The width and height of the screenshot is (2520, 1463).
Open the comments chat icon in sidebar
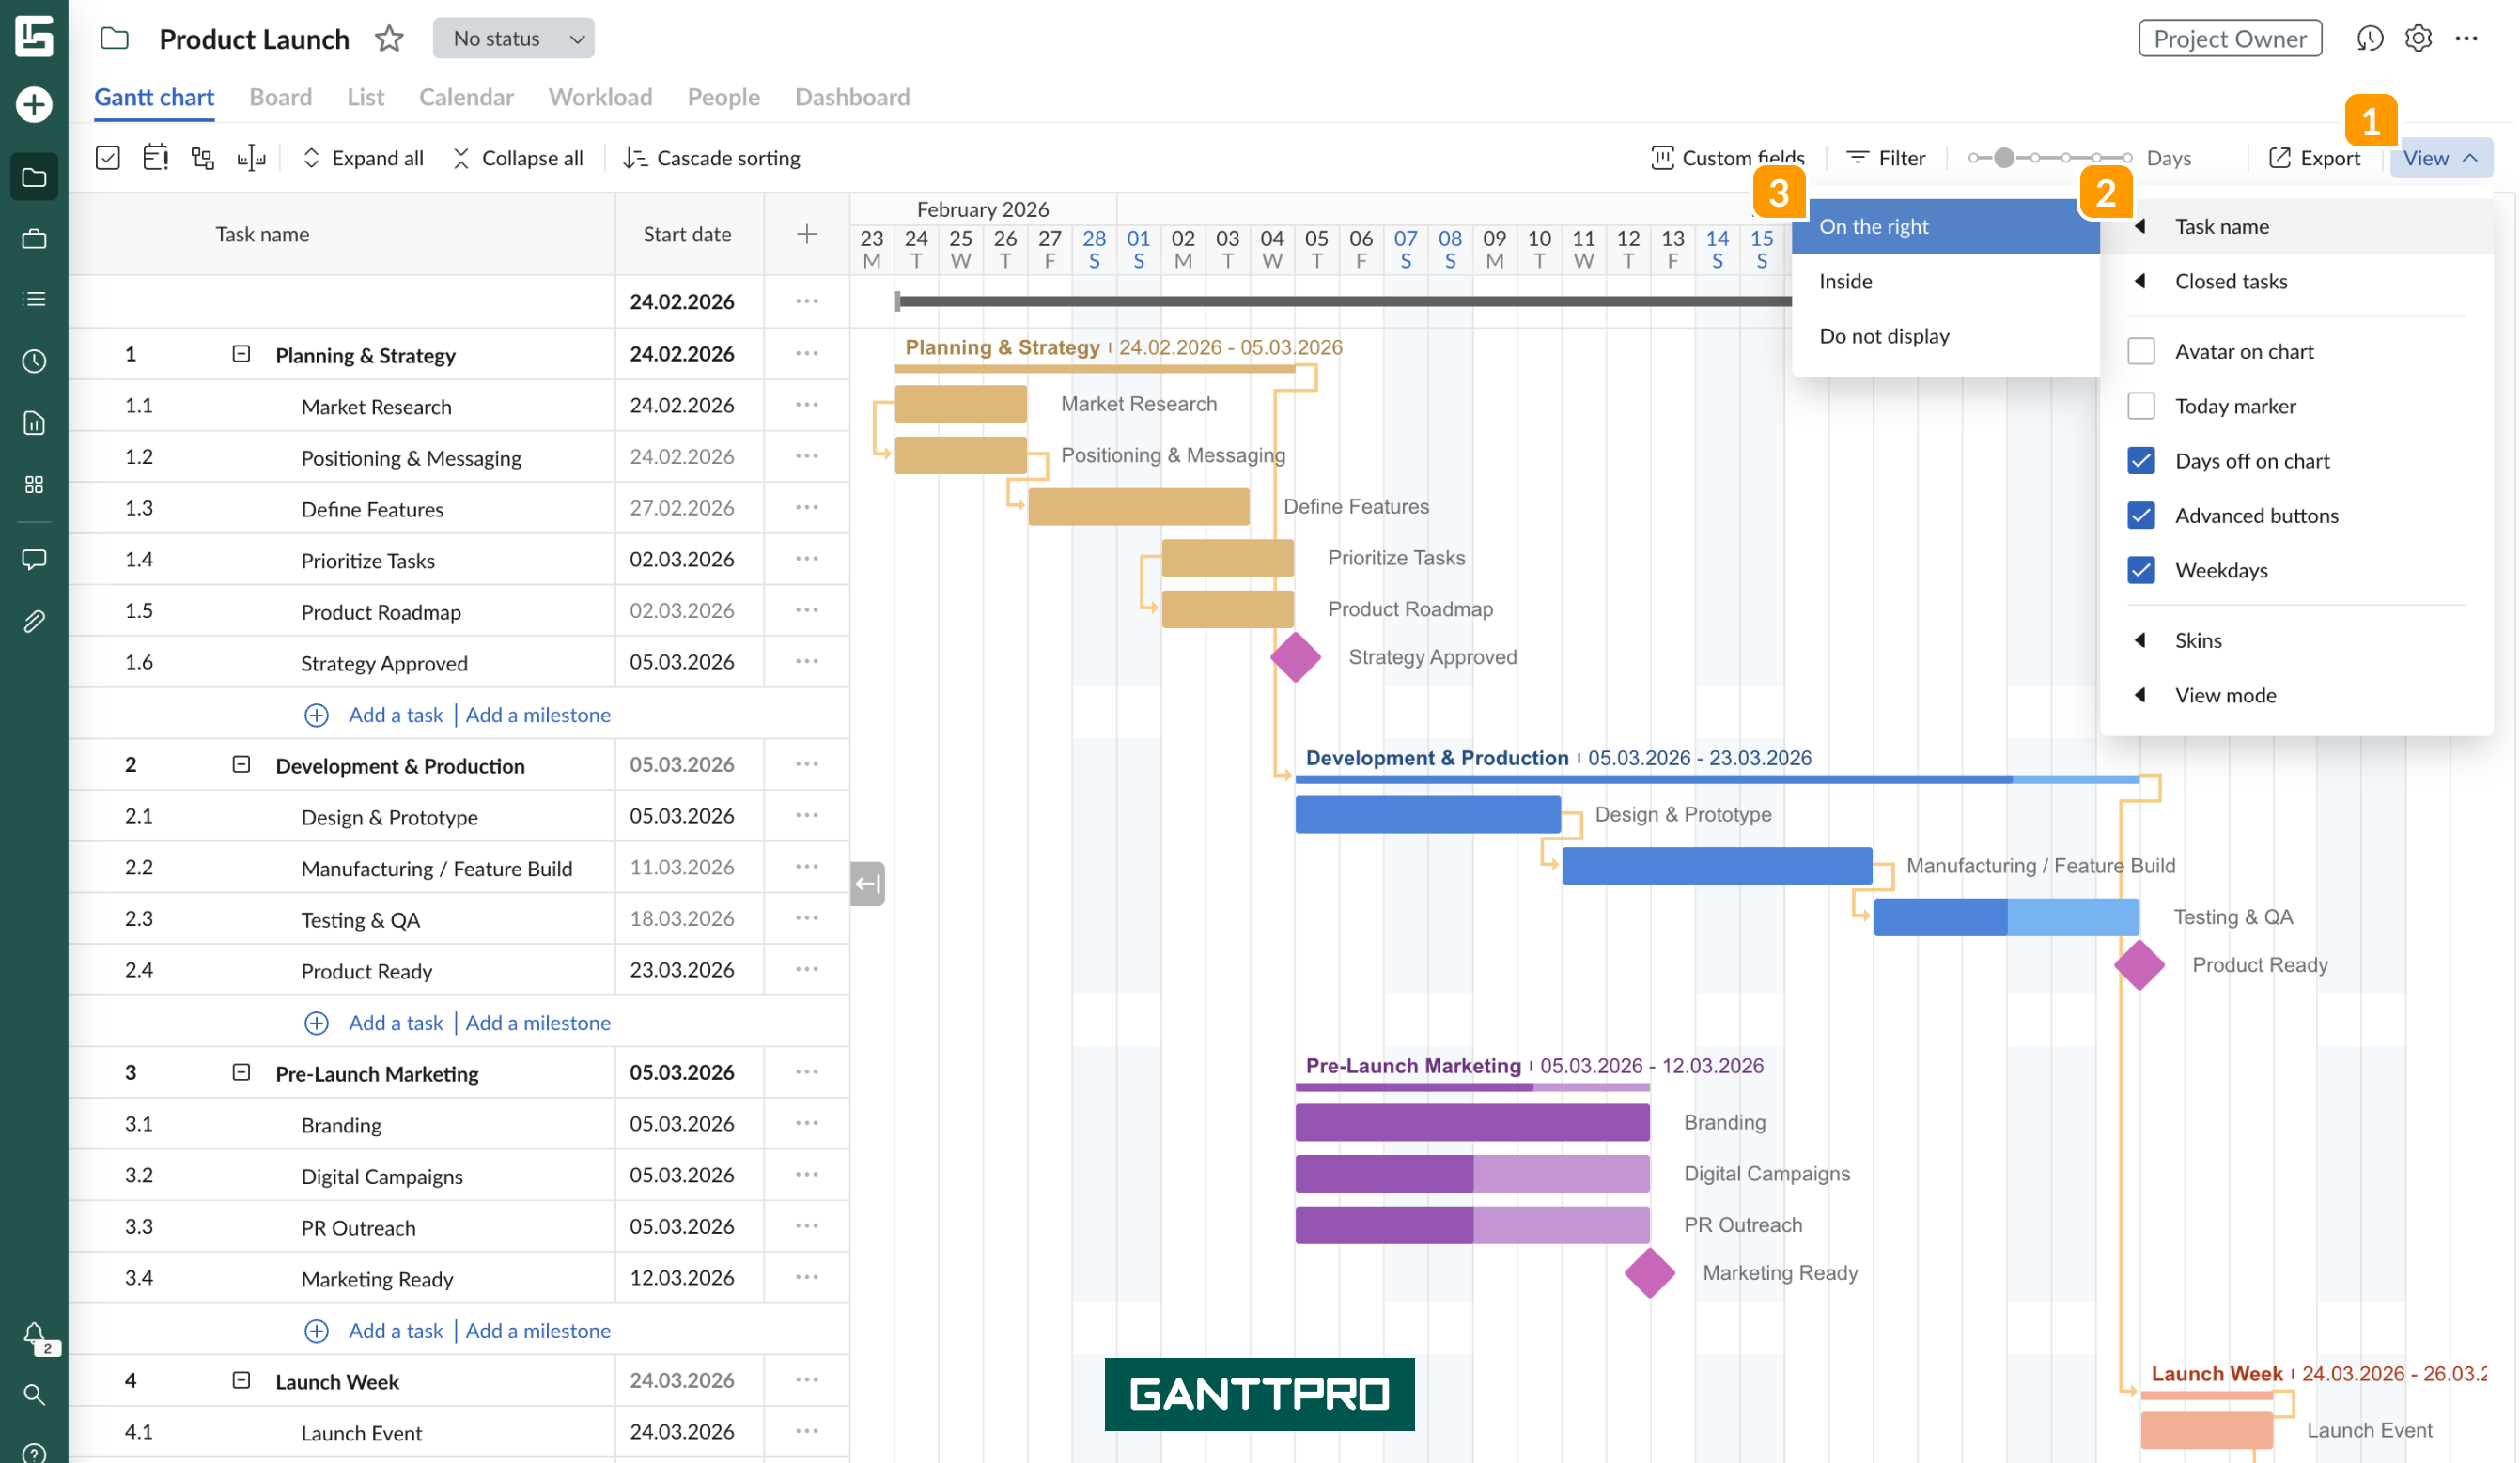[34, 560]
